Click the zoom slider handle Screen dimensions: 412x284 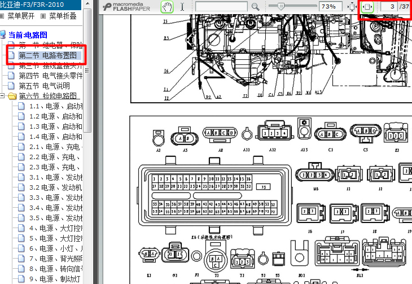tap(281, 6)
